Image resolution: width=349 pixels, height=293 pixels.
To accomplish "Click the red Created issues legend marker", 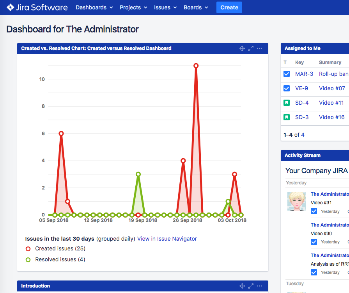I will (28, 248).
